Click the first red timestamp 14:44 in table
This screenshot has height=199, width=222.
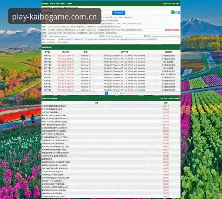[x=65, y=56]
